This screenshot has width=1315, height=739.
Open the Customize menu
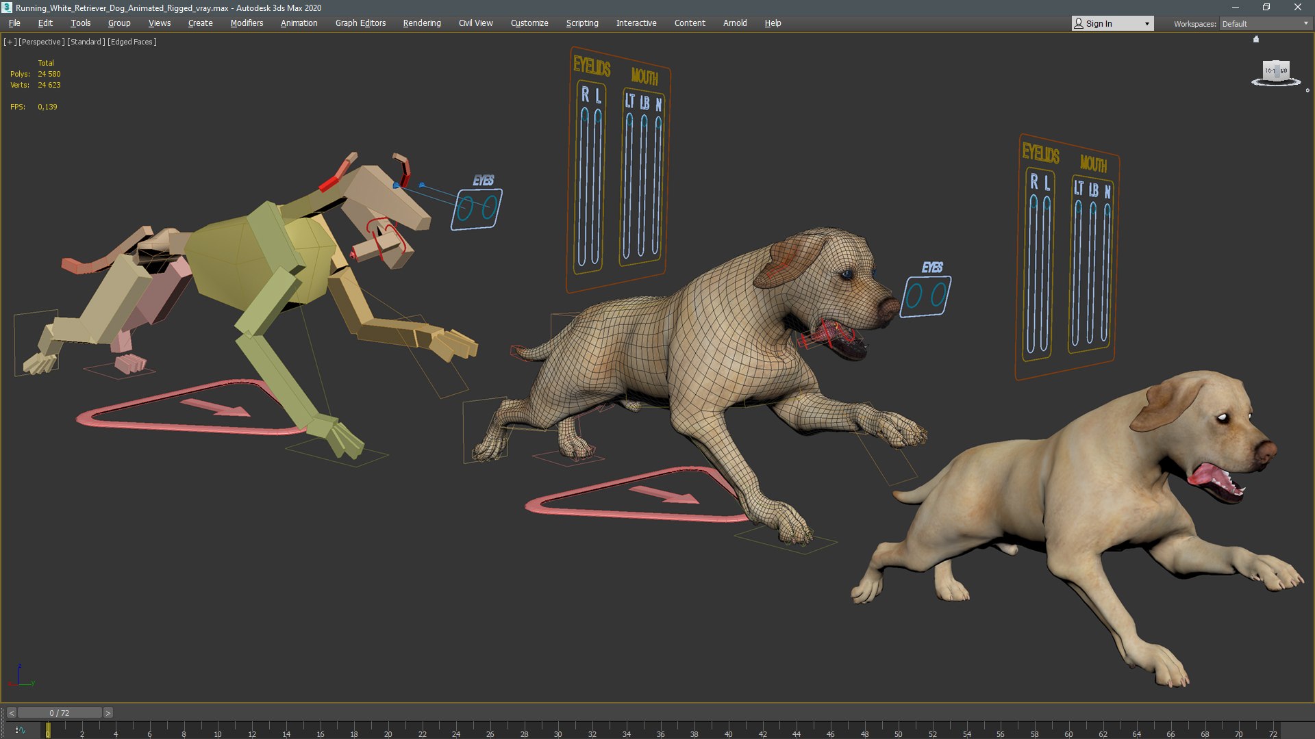(x=529, y=23)
